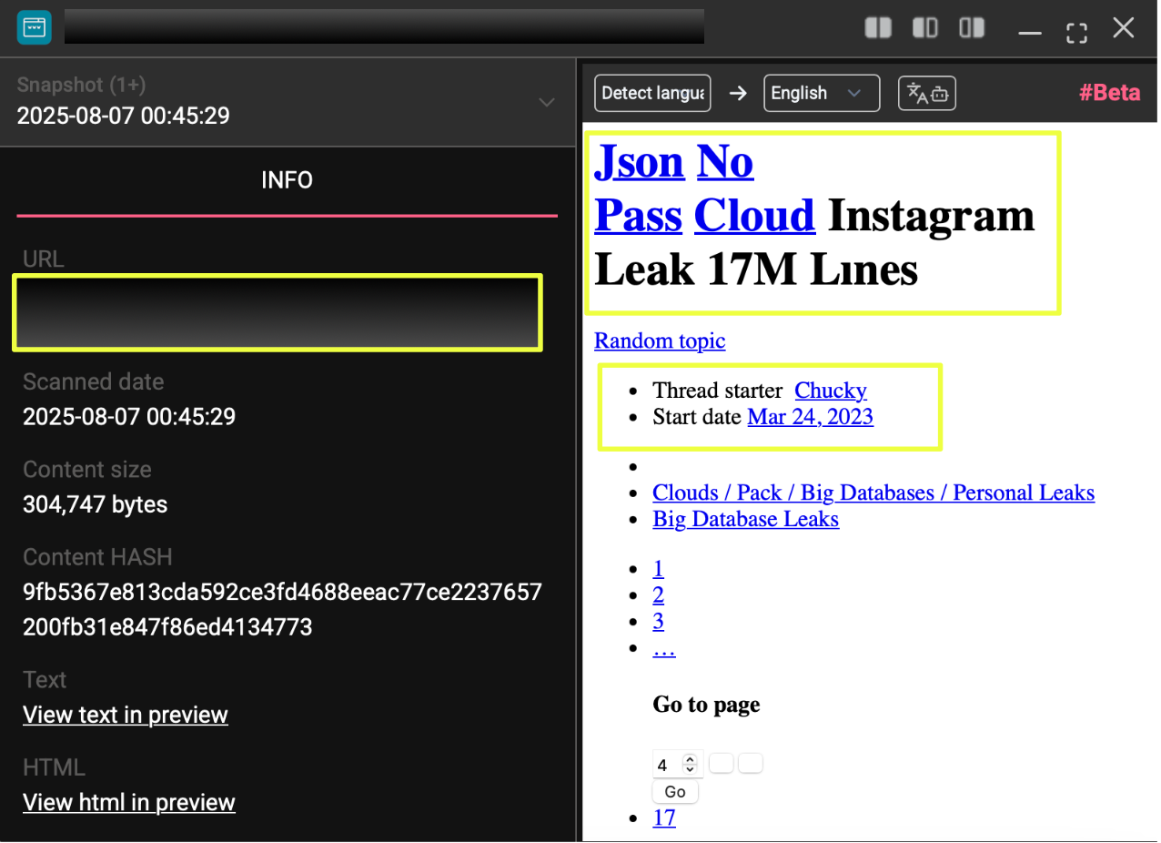Select the INFO tab

(287, 180)
